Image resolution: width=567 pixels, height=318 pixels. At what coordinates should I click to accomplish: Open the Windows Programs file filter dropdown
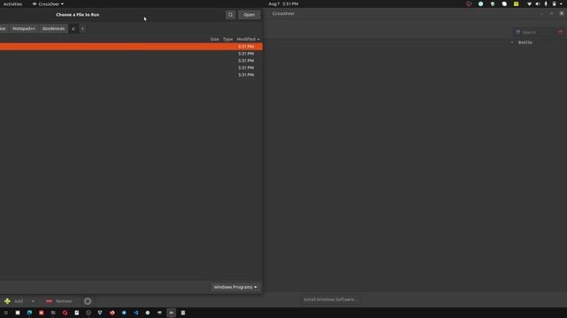pyautogui.click(x=235, y=287)
